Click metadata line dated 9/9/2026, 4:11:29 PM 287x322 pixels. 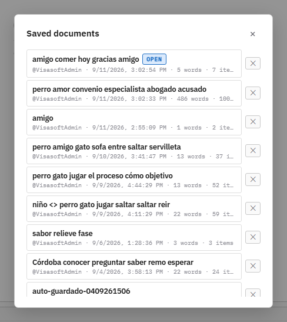click(133, 214)
